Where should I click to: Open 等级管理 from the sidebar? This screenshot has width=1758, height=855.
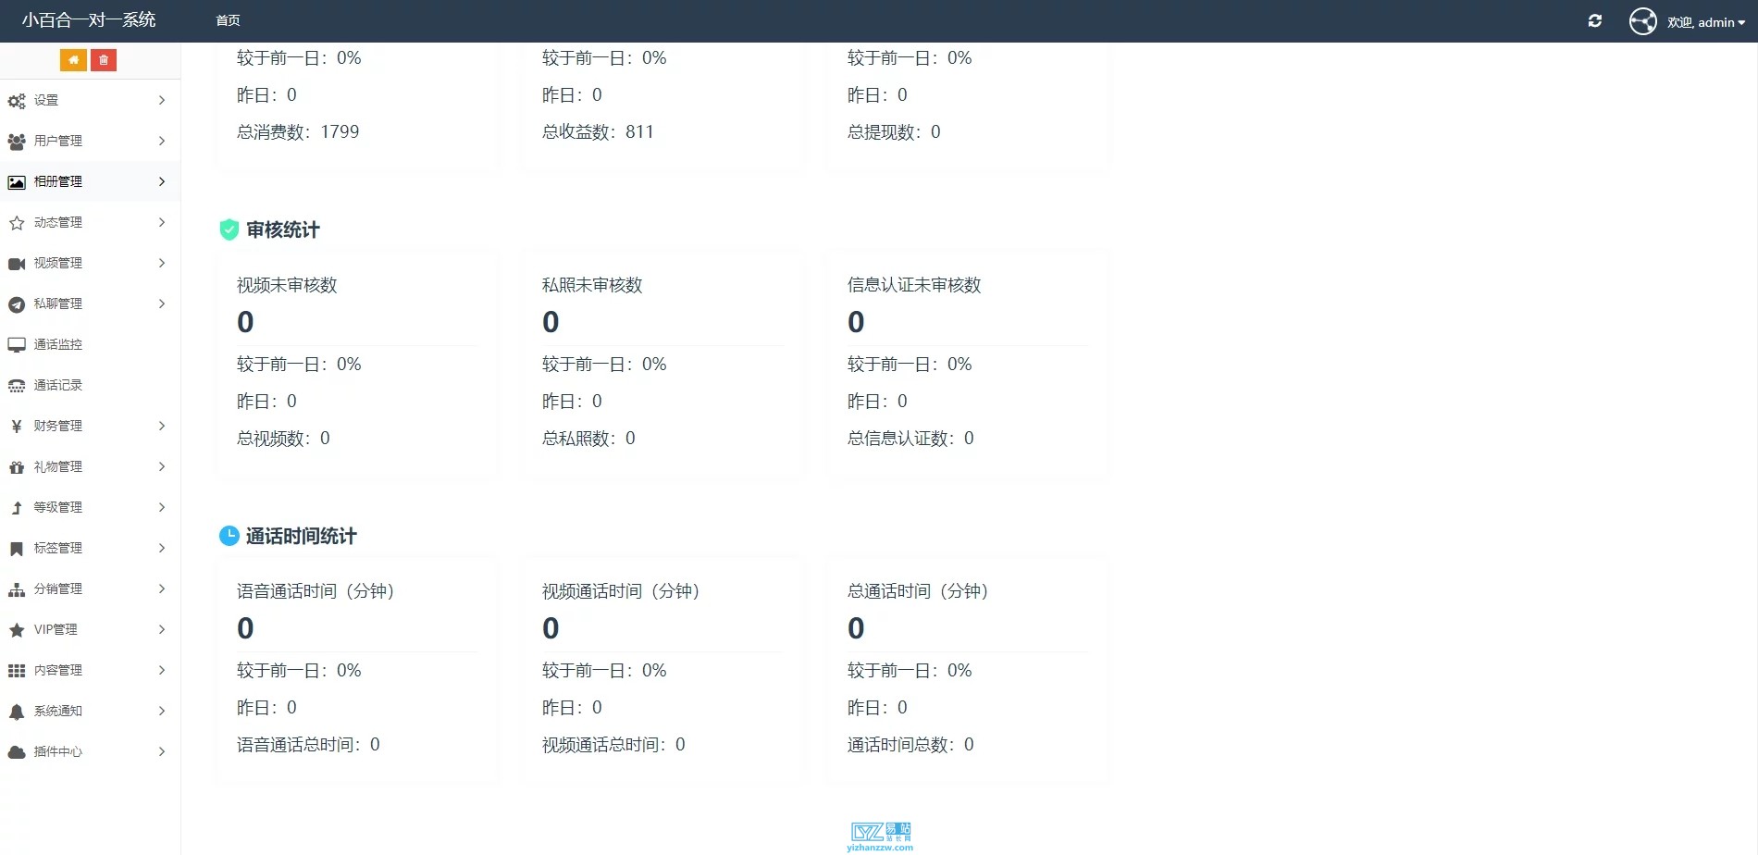coord(56,507)
